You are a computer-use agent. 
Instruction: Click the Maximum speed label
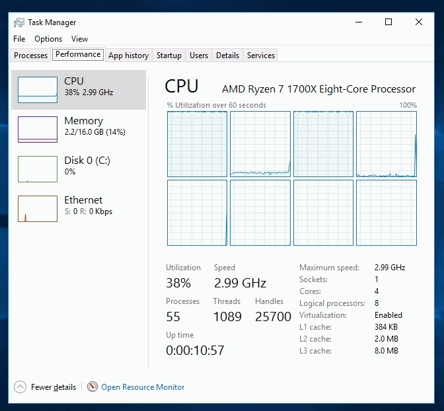(329, 268)
